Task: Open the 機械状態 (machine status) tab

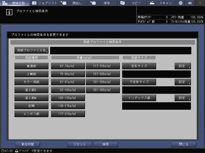Action: click(x=15, y=3)
